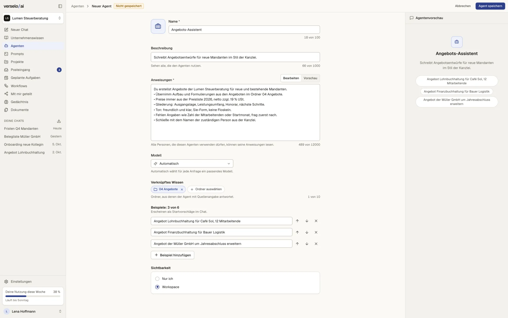Click the weekly usage progress bar
The height and width of the screenshot is (318, 508).
[x=33, y=296]
